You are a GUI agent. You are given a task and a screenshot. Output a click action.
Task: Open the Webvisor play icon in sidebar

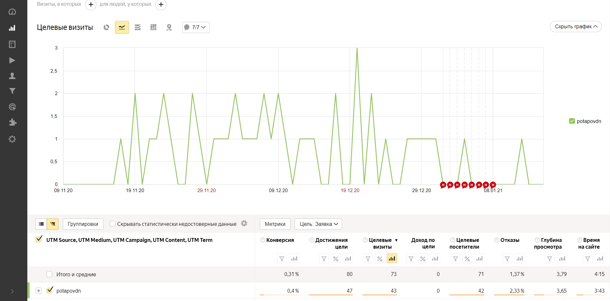[x=12, y=60]
